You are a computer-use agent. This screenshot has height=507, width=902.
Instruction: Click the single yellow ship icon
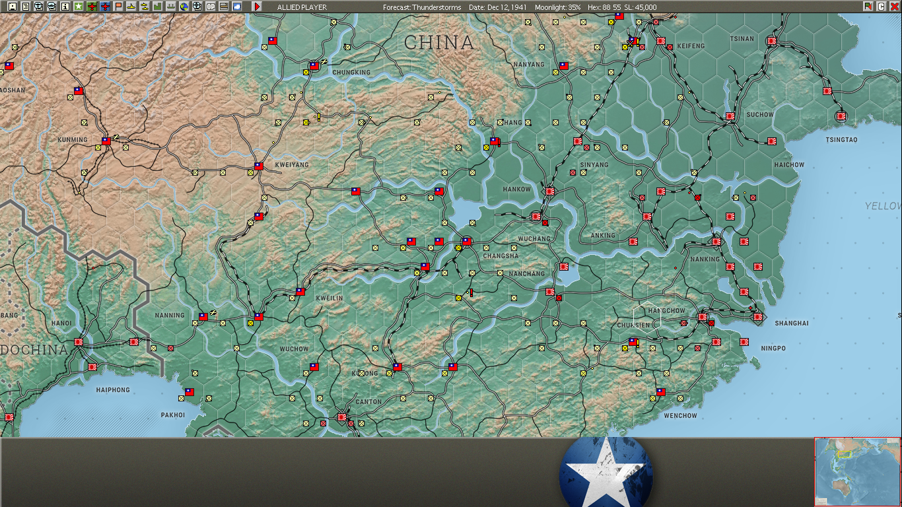pos(131,7)
